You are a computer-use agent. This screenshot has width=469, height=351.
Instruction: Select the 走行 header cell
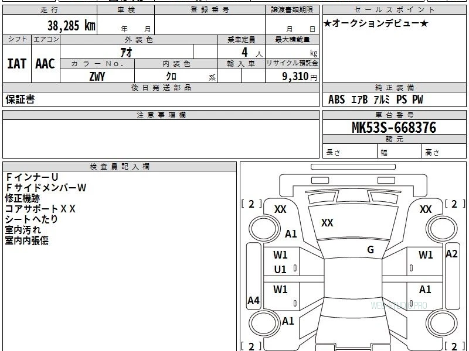(x=50, y=10)
